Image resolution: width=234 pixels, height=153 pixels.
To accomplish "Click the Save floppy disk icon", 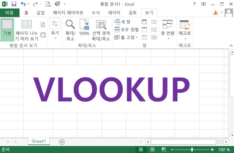I will pyautogui.click(x=14, y=4).
